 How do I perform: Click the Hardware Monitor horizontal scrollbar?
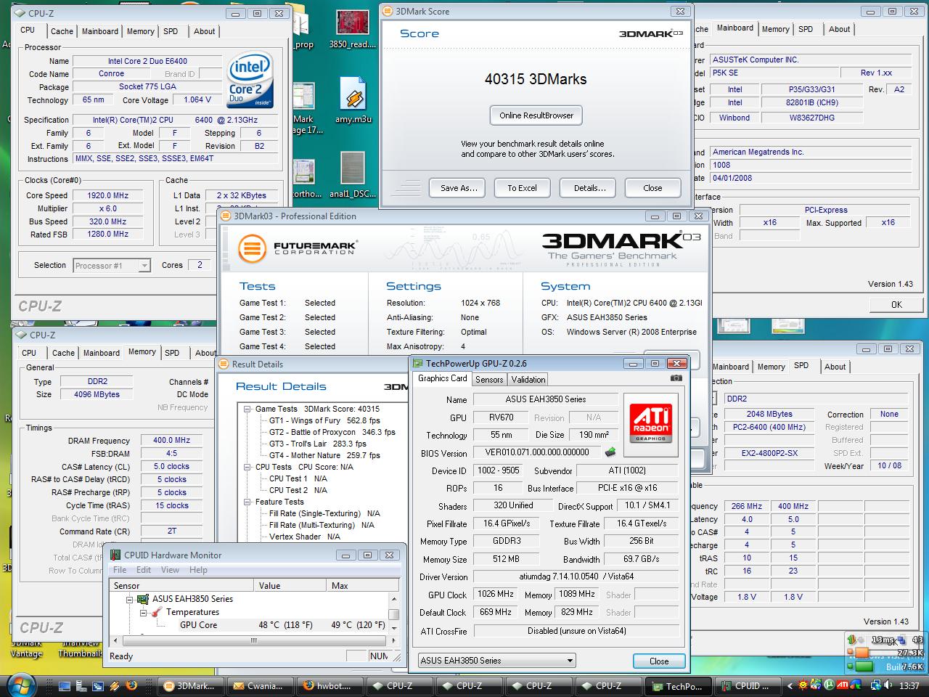click(x=254, y=641)
